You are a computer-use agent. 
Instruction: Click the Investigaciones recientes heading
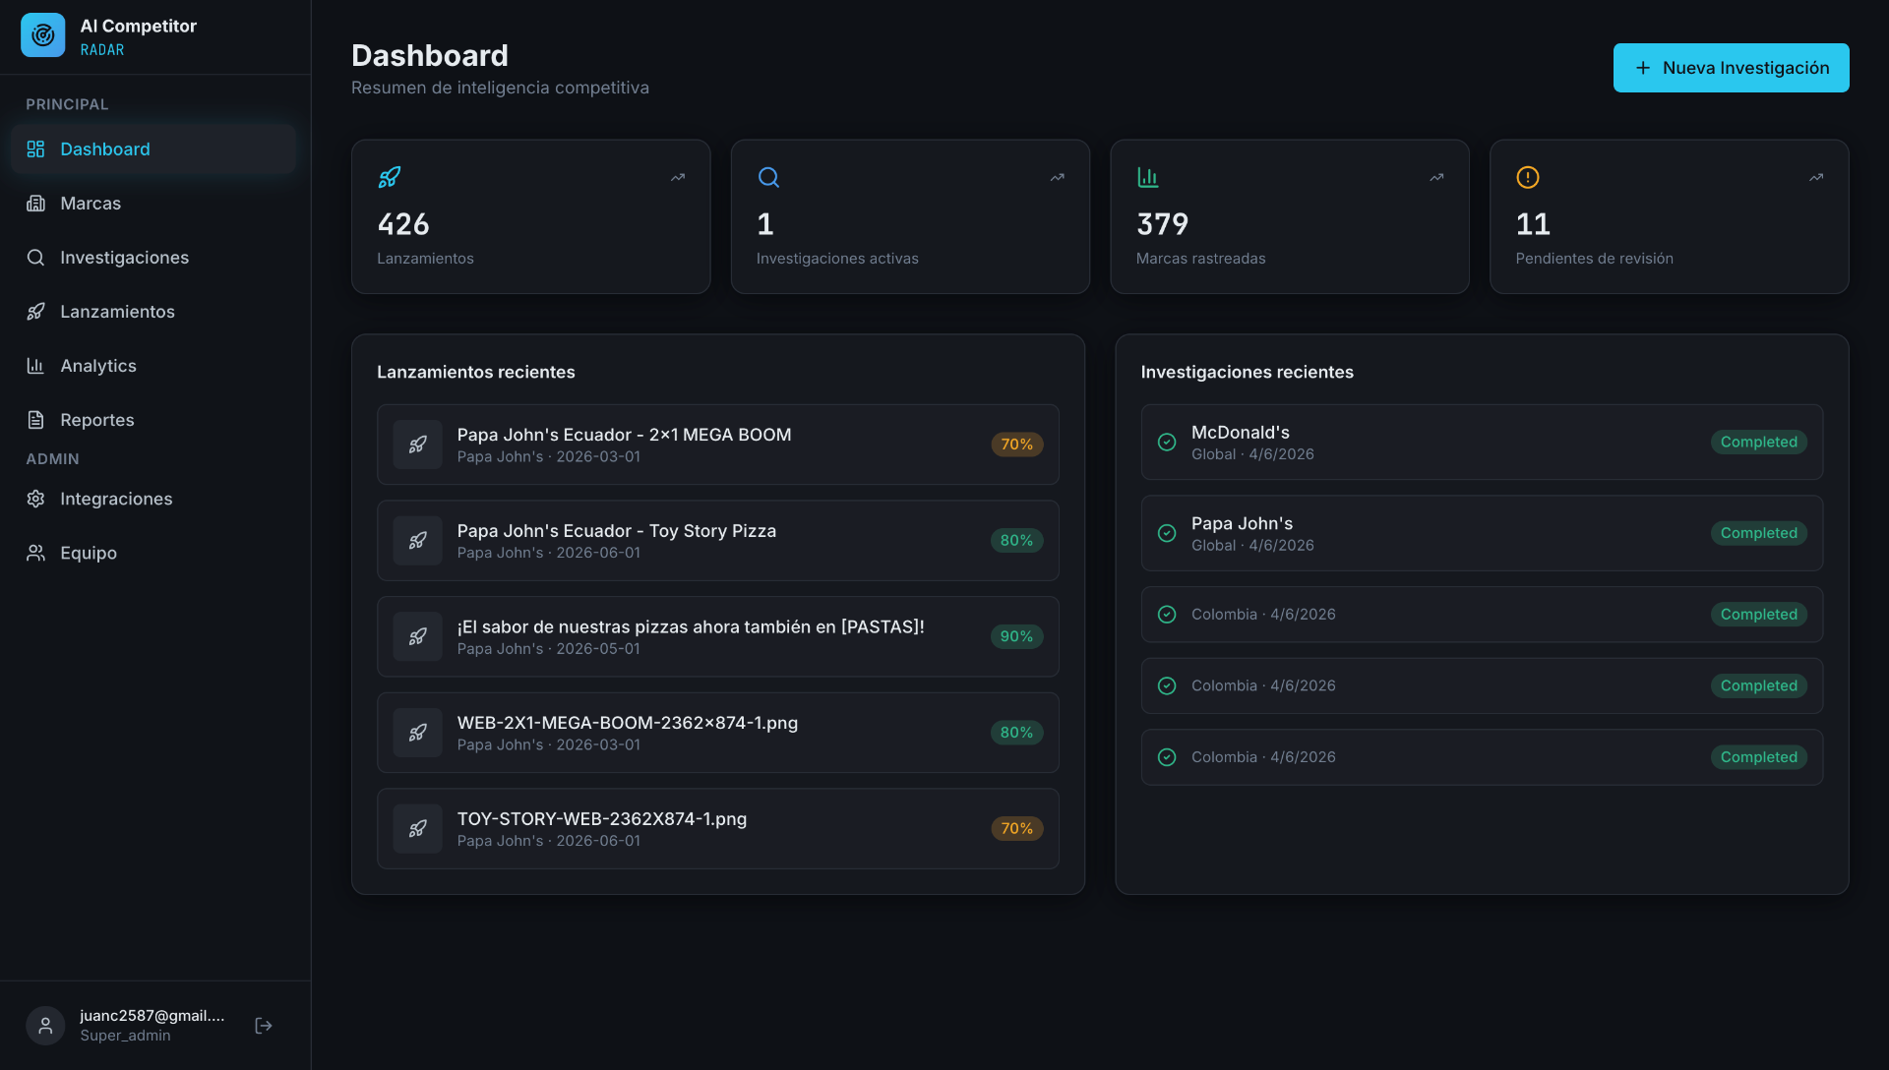click(x=1248, y=372)
